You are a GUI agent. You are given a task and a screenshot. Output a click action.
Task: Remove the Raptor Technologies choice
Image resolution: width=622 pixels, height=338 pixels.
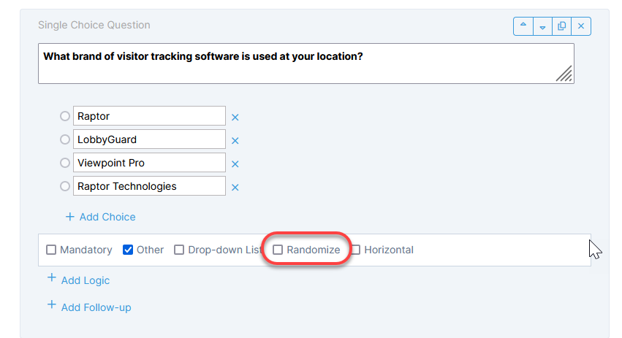point(235,188)
